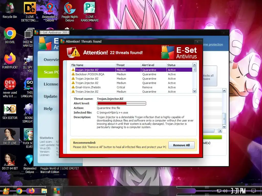Open the DEV C++ 'never used' shortcut

(10, 88)
